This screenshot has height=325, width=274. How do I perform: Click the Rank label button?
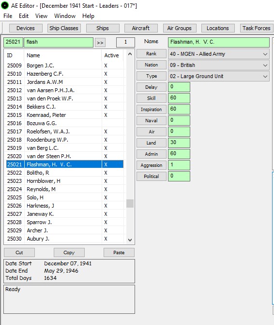[152, 54]
